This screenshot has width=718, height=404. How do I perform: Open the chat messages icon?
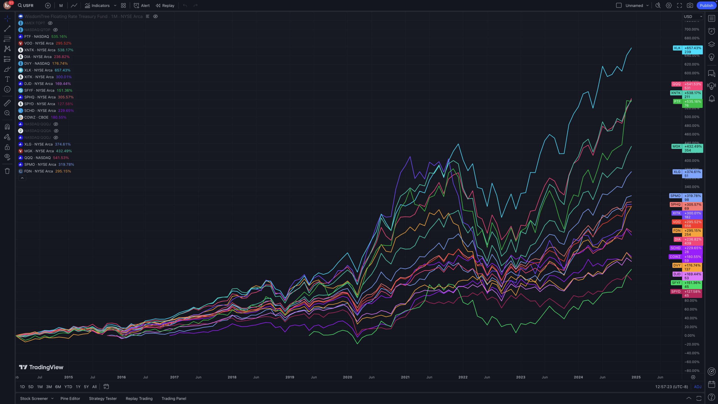coord(712,74)
